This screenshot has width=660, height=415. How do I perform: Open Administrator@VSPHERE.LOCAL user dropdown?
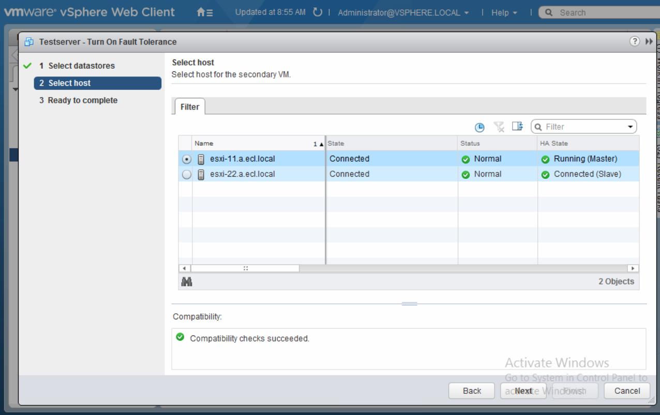(x=403, y=12)
